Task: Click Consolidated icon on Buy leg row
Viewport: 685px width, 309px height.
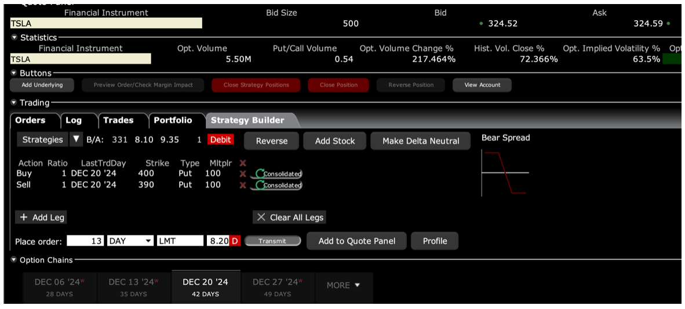Action: [x=276, y=174]
